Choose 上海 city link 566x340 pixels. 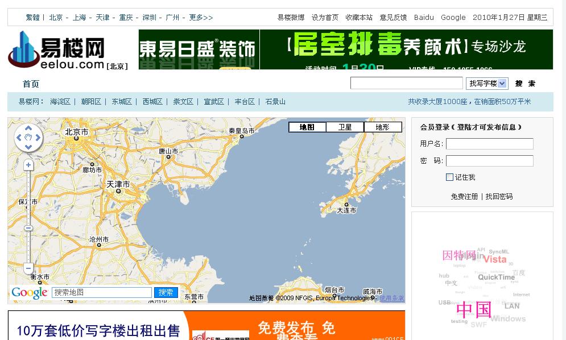pos(79,17)
